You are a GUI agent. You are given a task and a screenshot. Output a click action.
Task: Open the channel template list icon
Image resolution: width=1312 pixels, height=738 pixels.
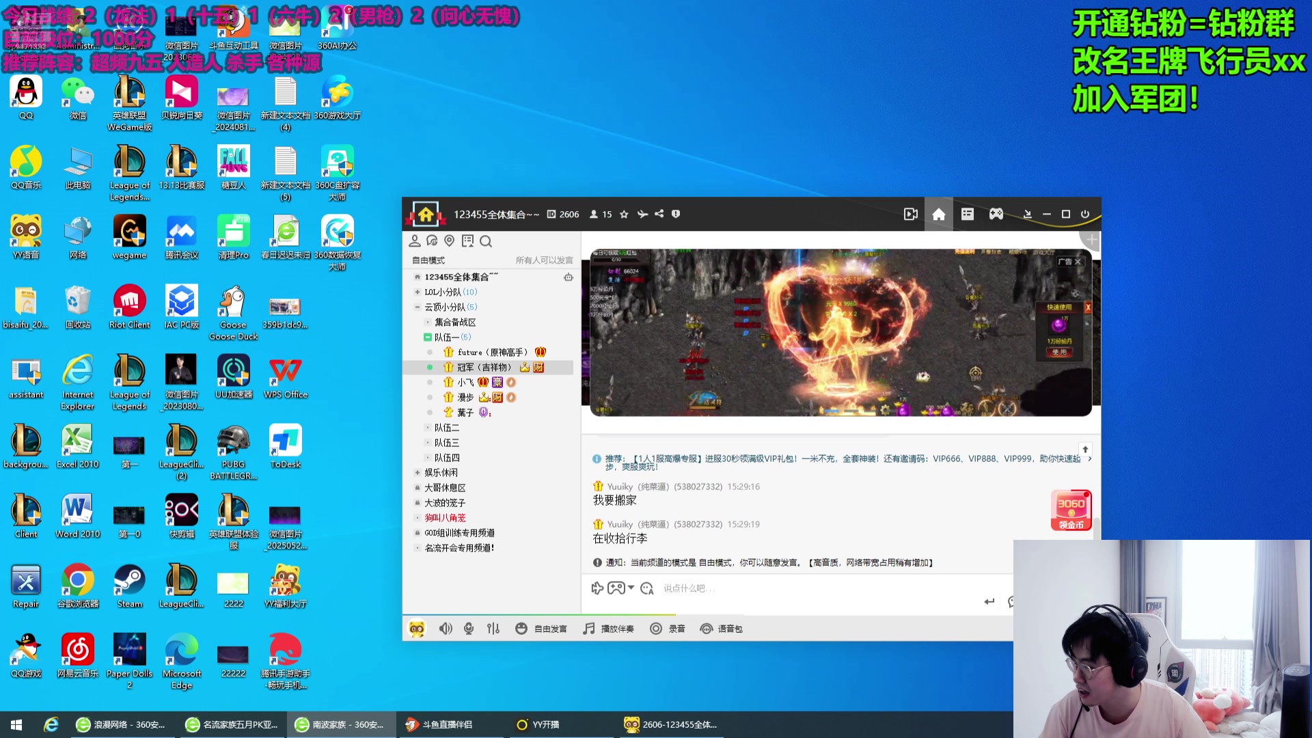coord(968,215)
